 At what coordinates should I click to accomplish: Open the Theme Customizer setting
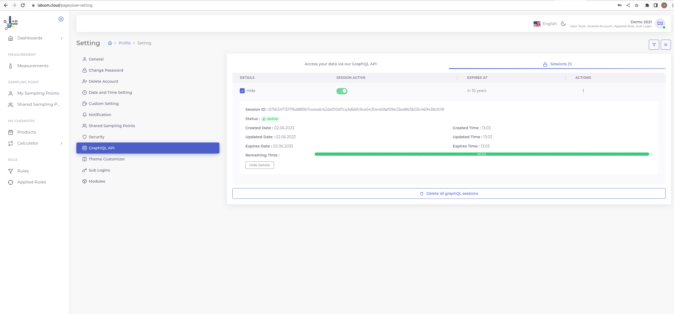[x=107, y=159]
